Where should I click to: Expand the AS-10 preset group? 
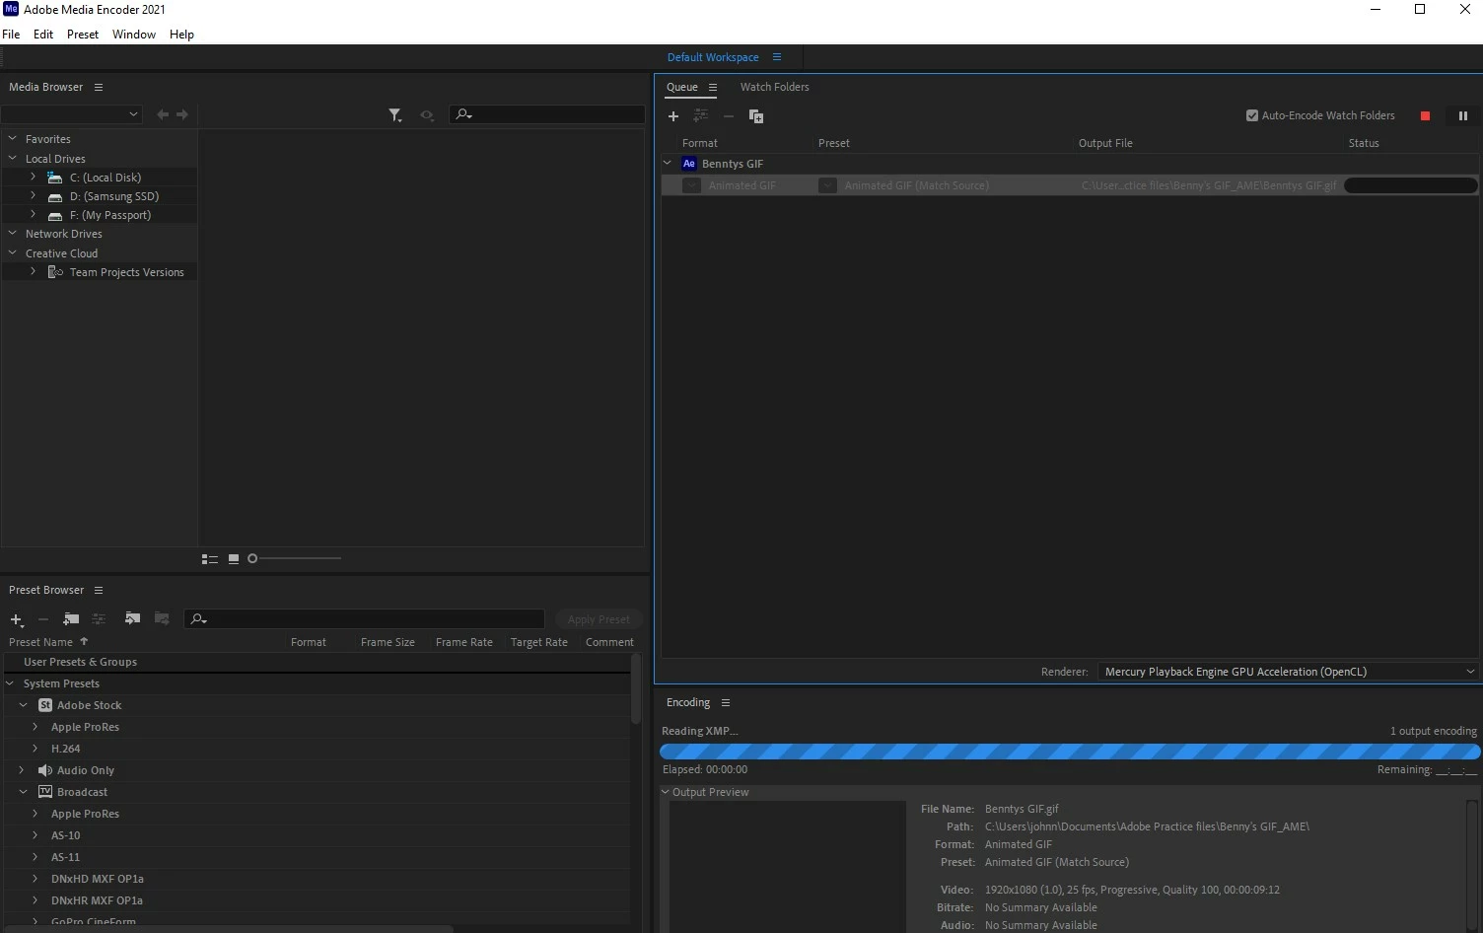coord(35,835)
